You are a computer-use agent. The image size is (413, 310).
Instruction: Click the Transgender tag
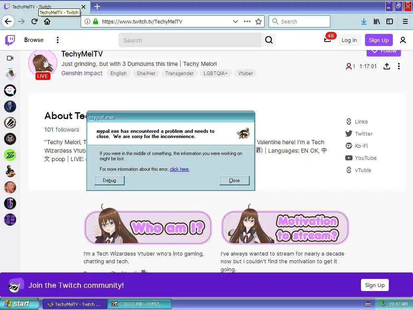pos(179,73)
